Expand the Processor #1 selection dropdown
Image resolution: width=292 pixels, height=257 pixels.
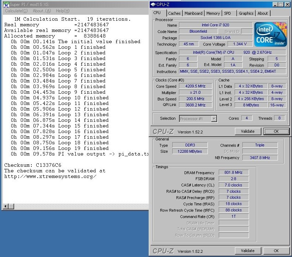point(214,119)
